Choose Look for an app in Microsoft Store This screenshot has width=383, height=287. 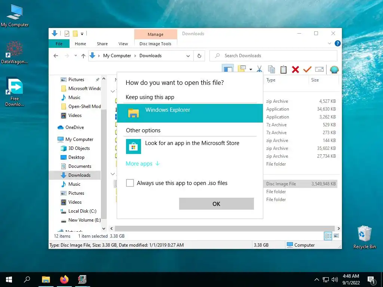[190, 146]
